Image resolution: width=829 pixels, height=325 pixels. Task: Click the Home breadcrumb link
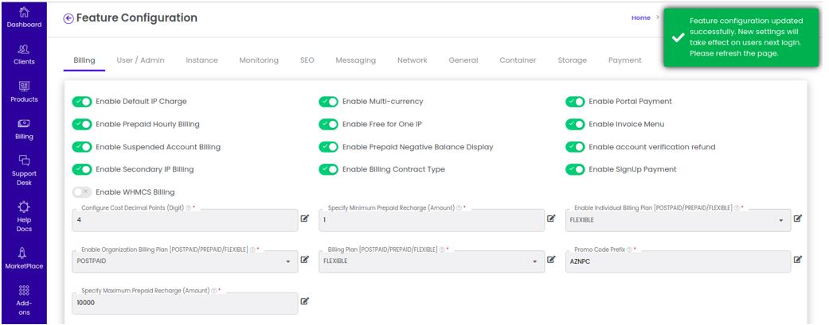click(x=641, y=18)
